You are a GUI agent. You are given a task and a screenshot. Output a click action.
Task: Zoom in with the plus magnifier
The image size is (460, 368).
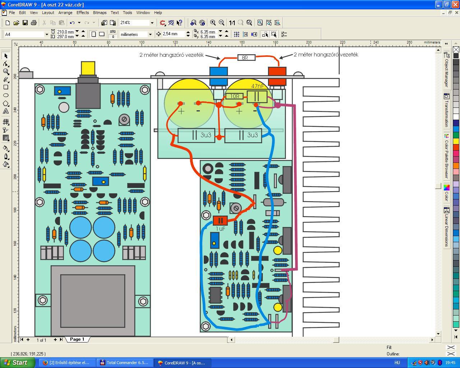213,23
